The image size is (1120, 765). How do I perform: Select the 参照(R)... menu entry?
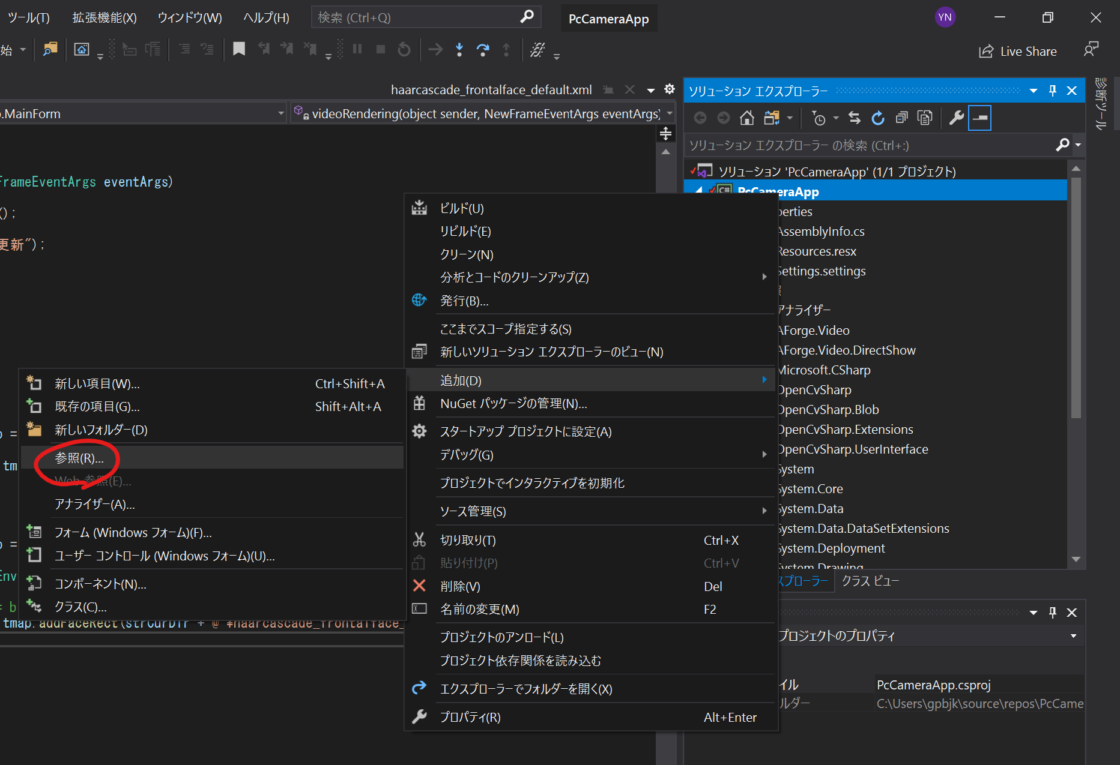(x=213, y=458)
